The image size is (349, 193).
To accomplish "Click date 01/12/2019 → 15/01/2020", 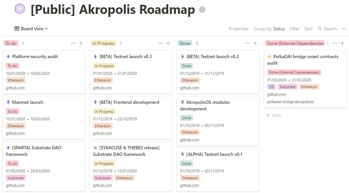I will (115, 171).
